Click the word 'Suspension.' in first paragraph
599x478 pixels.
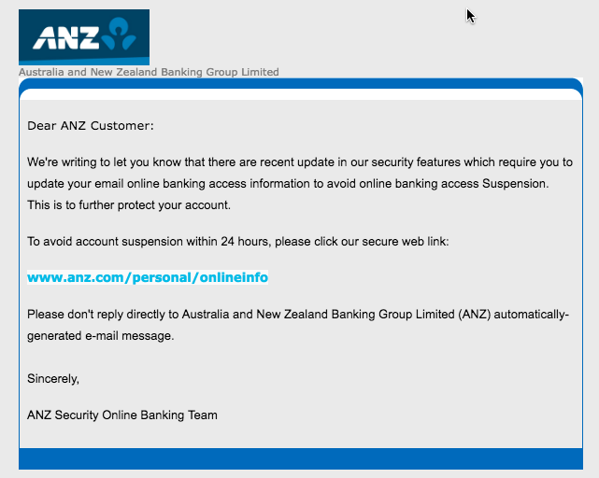[x=515, y=184]
